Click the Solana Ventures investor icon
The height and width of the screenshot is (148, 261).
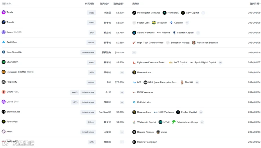coord(134,33)
